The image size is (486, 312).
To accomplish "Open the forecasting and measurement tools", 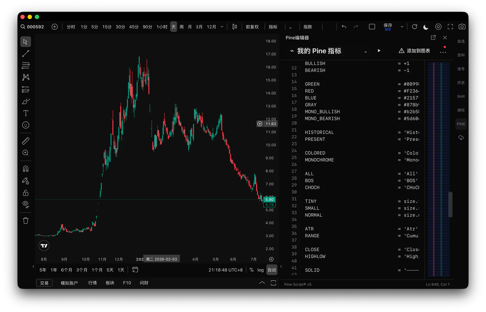I will coord(26,89).
